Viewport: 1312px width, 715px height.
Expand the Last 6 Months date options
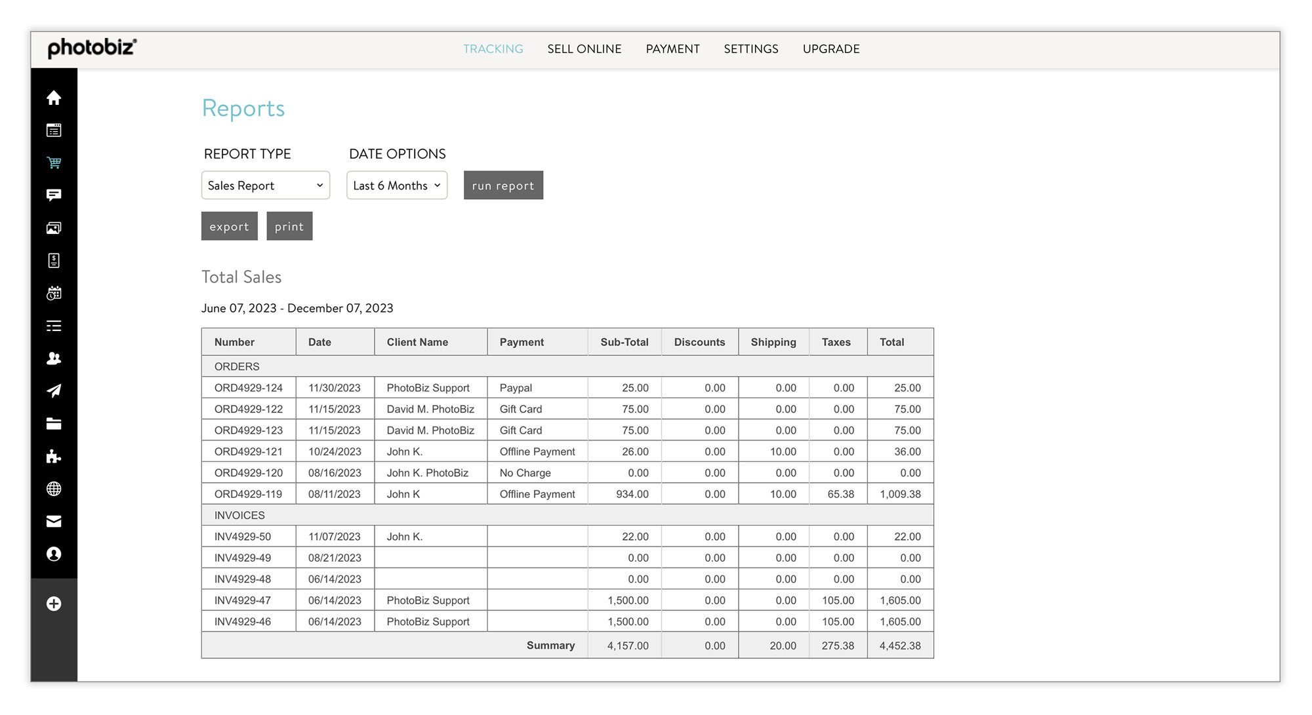[x=396, y=185]
